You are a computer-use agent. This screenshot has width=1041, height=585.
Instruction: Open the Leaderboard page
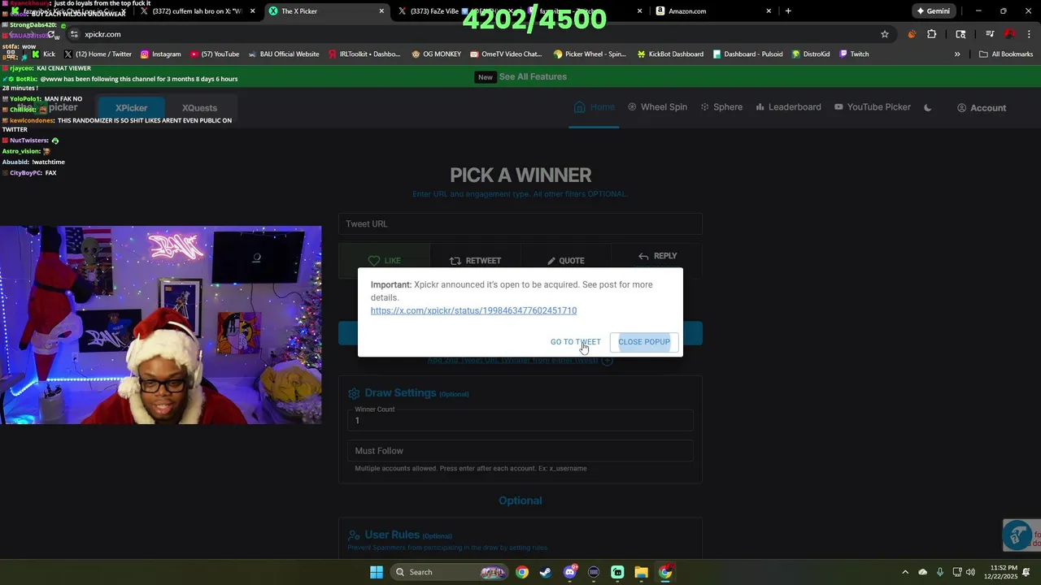788,107
